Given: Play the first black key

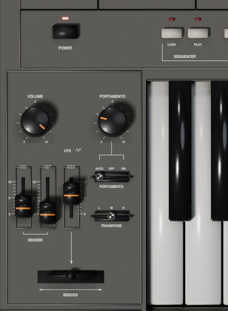Looking at the screenshot, I should coord(180,150).
